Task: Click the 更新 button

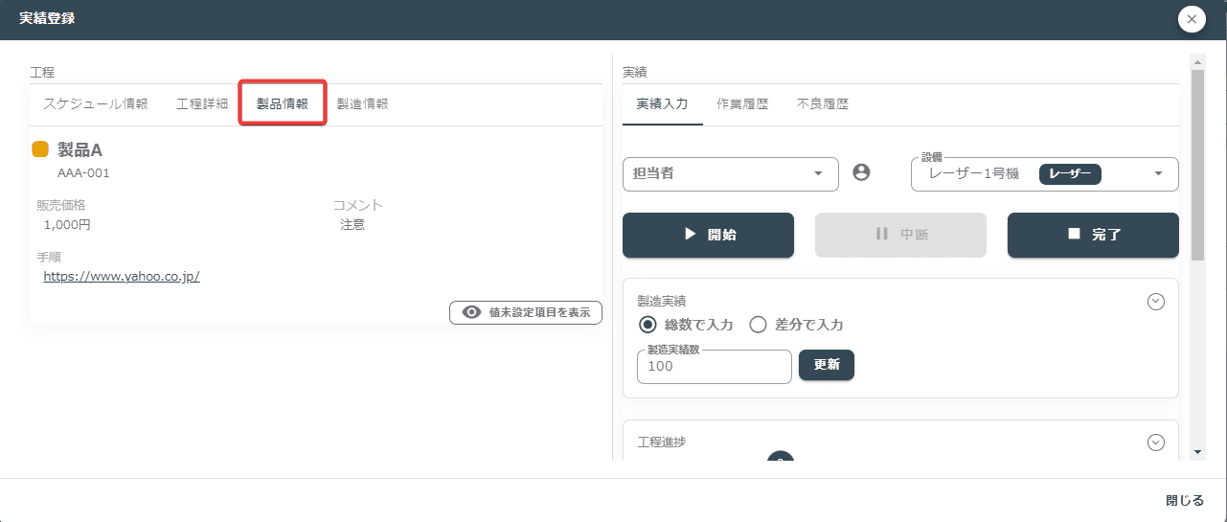Action: 827,365
